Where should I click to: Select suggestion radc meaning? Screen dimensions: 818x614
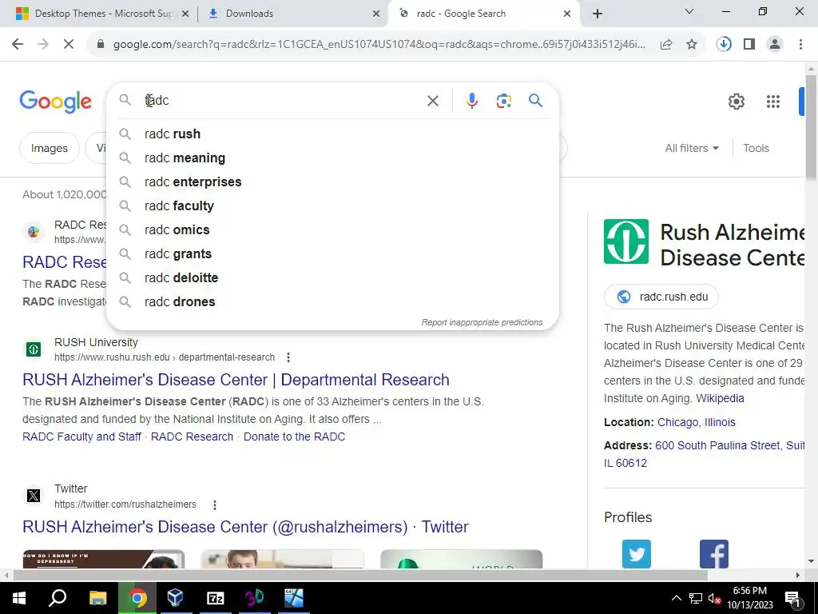point(333,158)
